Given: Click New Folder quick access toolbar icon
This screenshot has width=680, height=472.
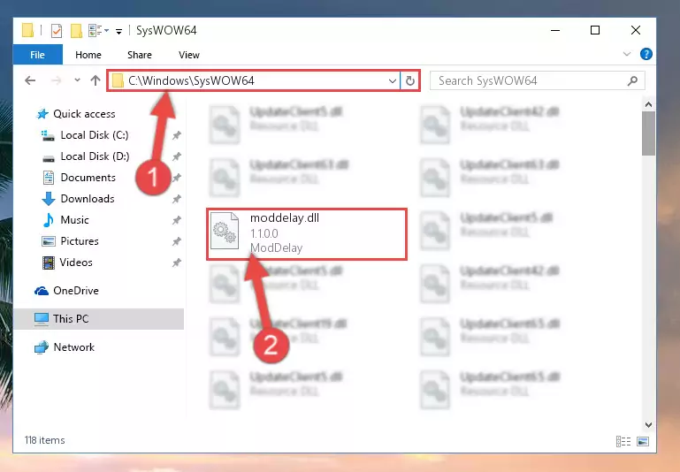Looking at the screenshot, I should pyautogui.click(x=76, y=30).
